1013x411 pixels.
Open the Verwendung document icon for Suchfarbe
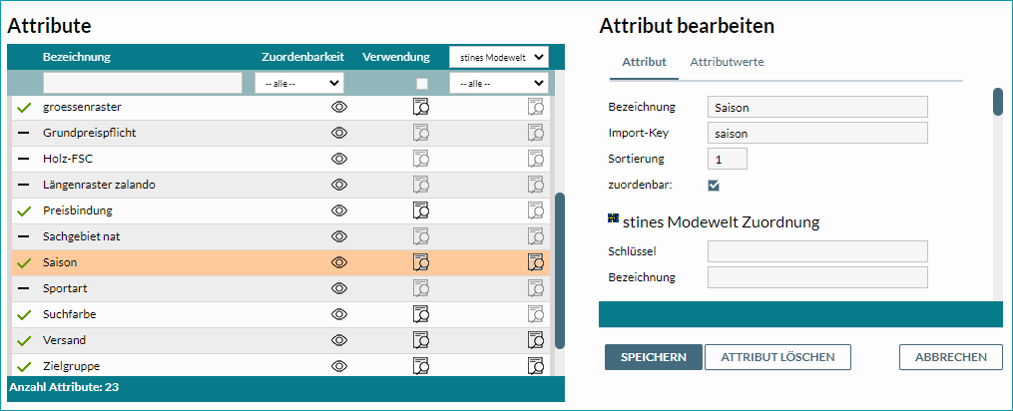(421, 314)
